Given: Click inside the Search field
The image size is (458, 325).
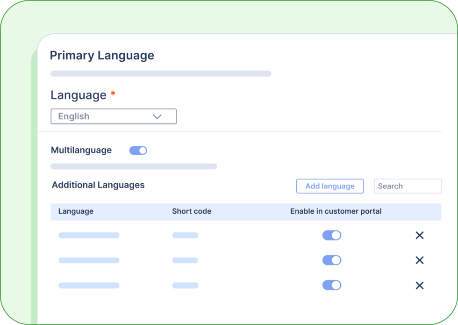Looking at the screenshot, I should click(x=407, y=186).
